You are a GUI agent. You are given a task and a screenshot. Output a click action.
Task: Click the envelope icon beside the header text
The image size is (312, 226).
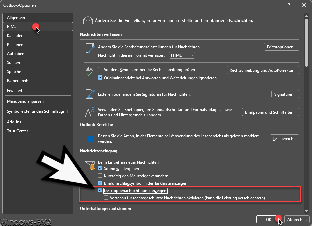(88, 20)
